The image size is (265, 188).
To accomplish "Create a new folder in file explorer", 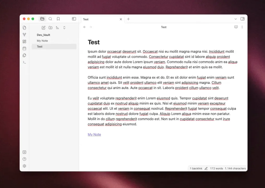I will click(50, 28).
